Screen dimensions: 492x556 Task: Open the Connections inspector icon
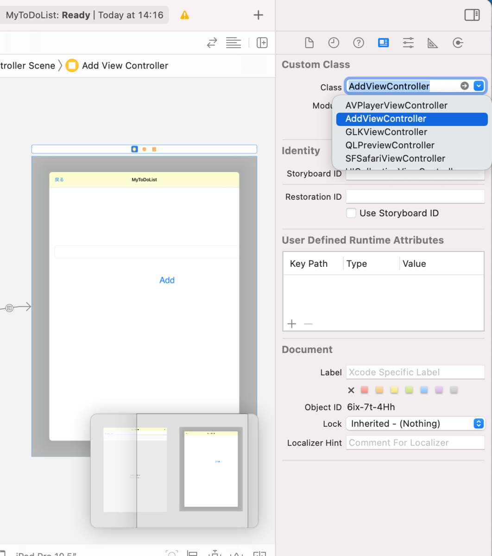coord(458,43)
